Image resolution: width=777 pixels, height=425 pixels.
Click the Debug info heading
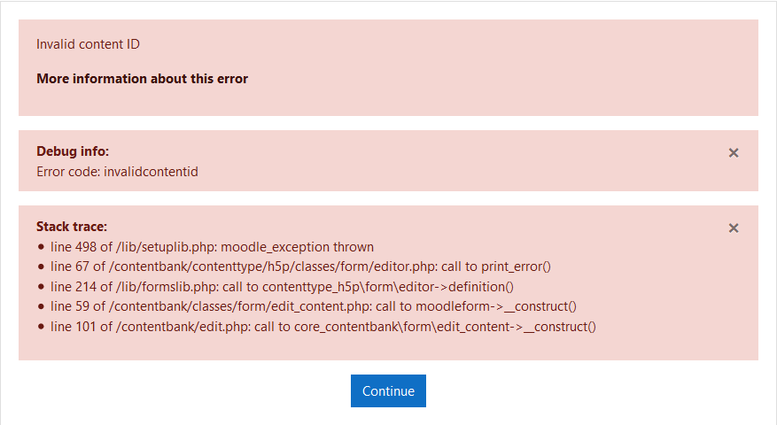click(x=73, y=151)
